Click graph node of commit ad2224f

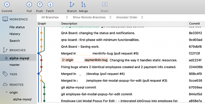coord(41,60)
